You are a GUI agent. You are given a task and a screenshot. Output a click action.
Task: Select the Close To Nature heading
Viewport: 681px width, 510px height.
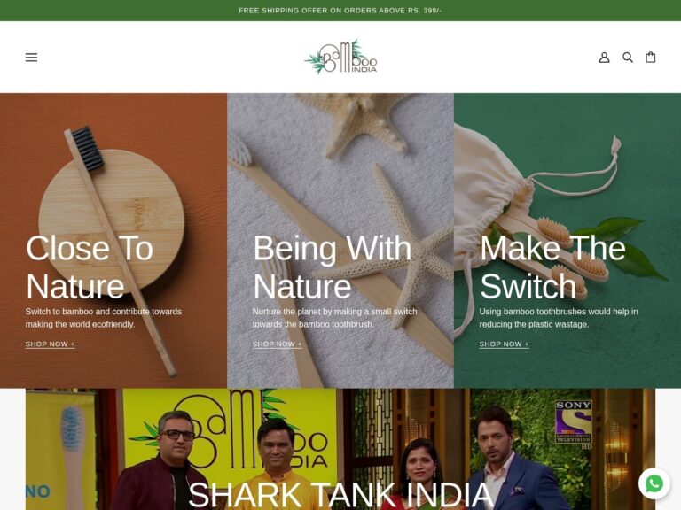pyautogui.click(x=90, y=267)
